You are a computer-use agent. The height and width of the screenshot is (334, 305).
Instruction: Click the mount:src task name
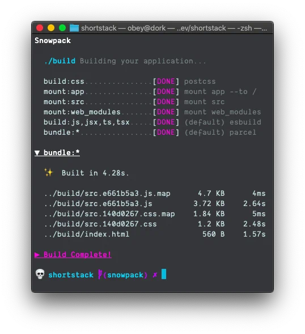tap(63, 102)
